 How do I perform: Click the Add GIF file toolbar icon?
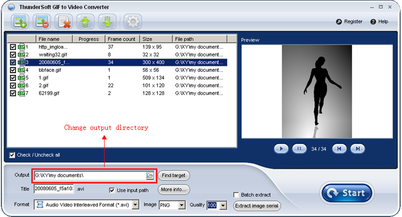[20, 21]
